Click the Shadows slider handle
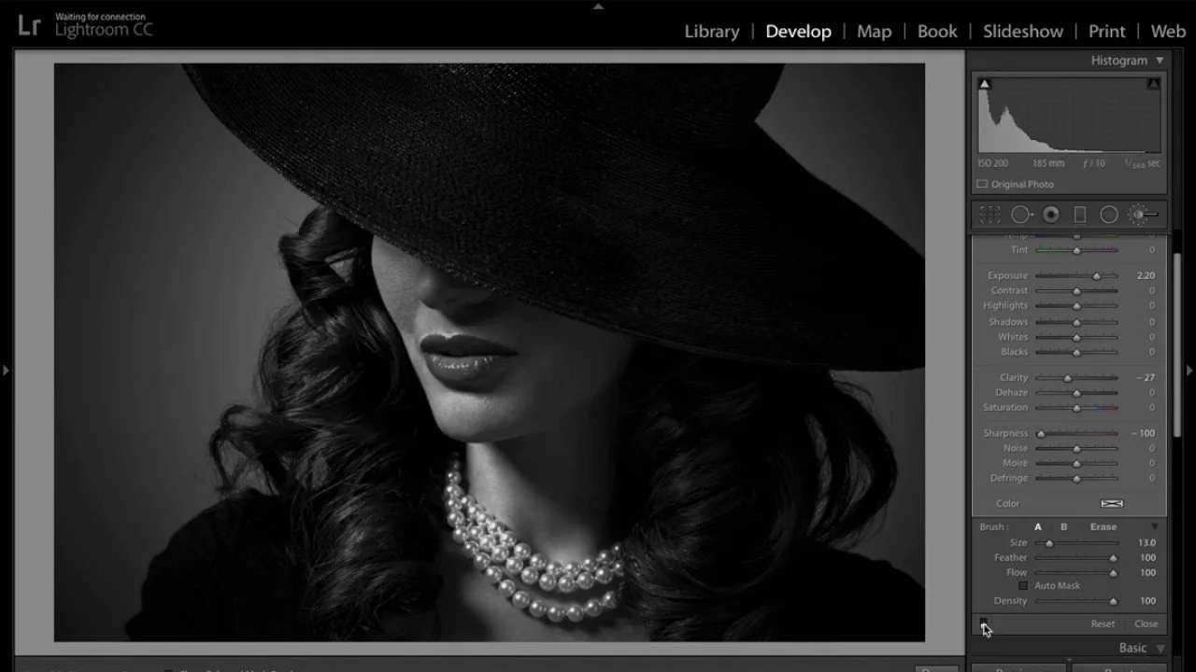Viewport: 1196px width, 672px height. (1076, 322)
